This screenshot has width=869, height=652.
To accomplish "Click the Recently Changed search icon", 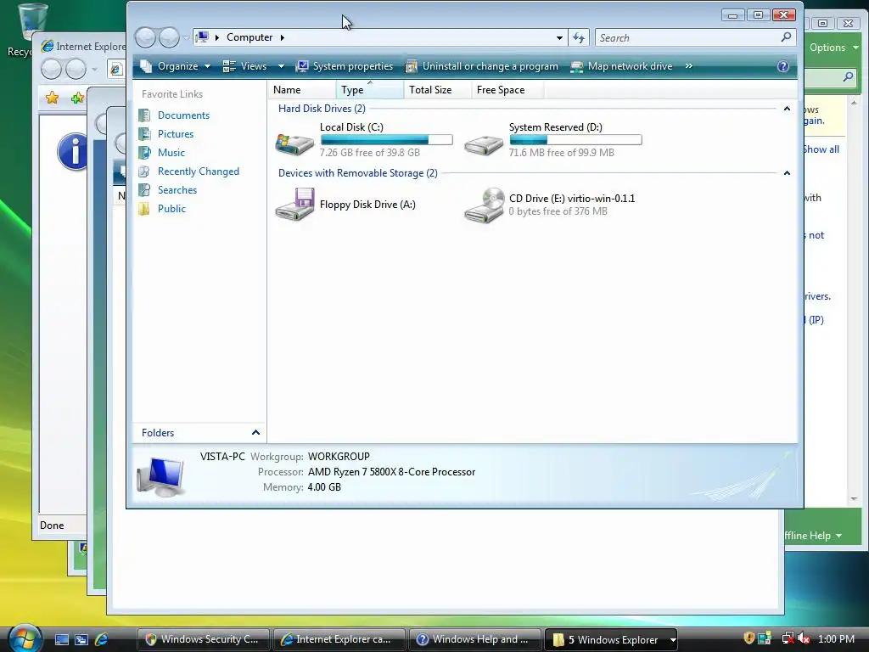I will coord(144,171).
